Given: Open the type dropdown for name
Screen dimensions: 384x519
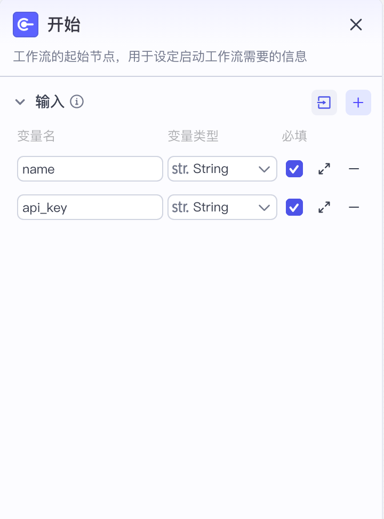Looking at the screenshot, I should pyautogui.click(x=222, y=169).
